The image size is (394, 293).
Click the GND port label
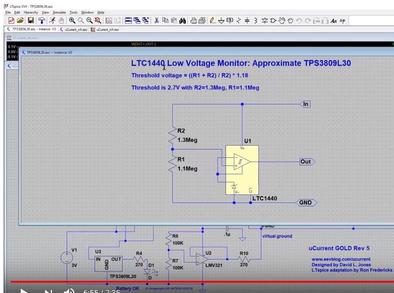point(306,203)
